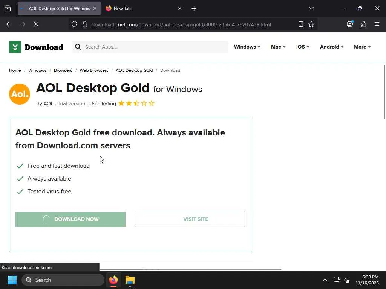Click the browser address bar URL
This screenshot has width=386, height=289.
click(x=181, y=24)
